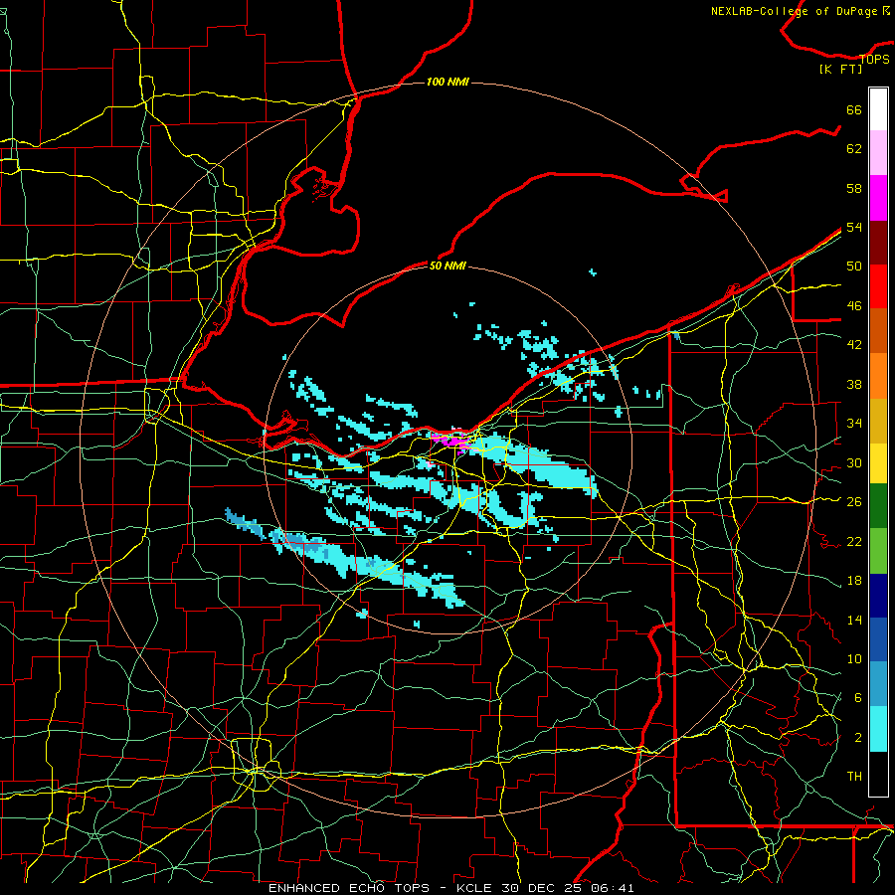
Task: Click the '18' legend value
Action: coord(854,581)
